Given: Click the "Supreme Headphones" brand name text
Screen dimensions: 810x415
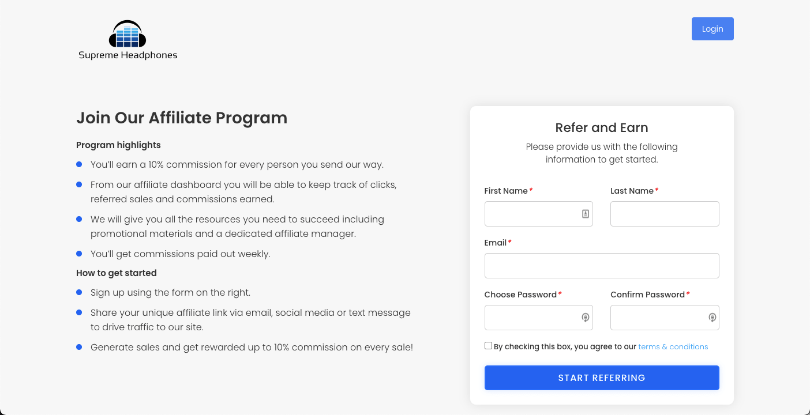Looking at the screenshot, I should point(128,55).
